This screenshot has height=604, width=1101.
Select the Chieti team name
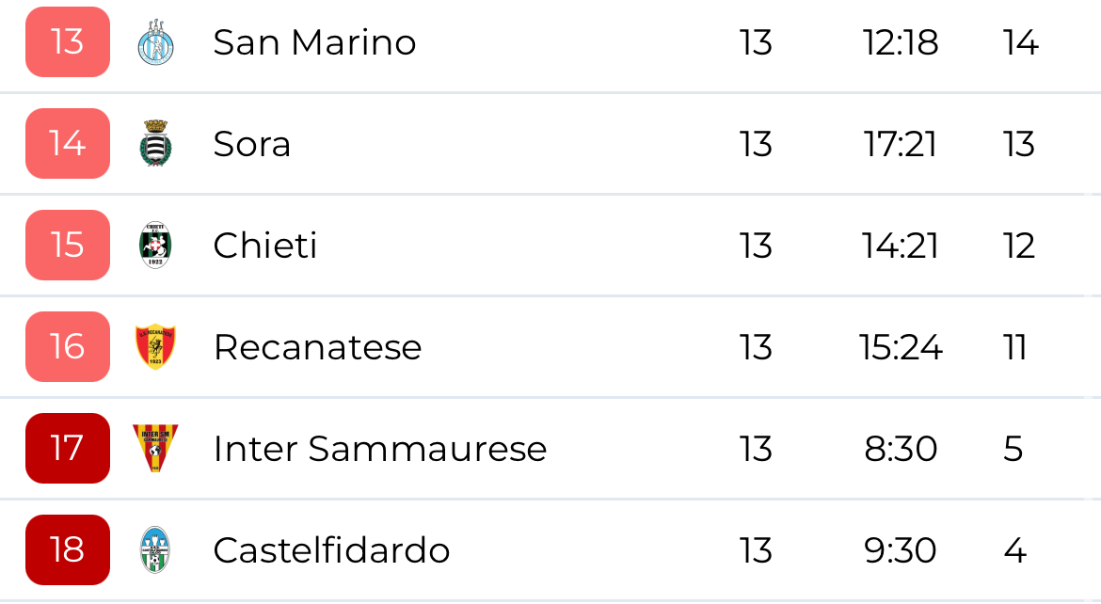pyautogui.click(x=264, y=246)
